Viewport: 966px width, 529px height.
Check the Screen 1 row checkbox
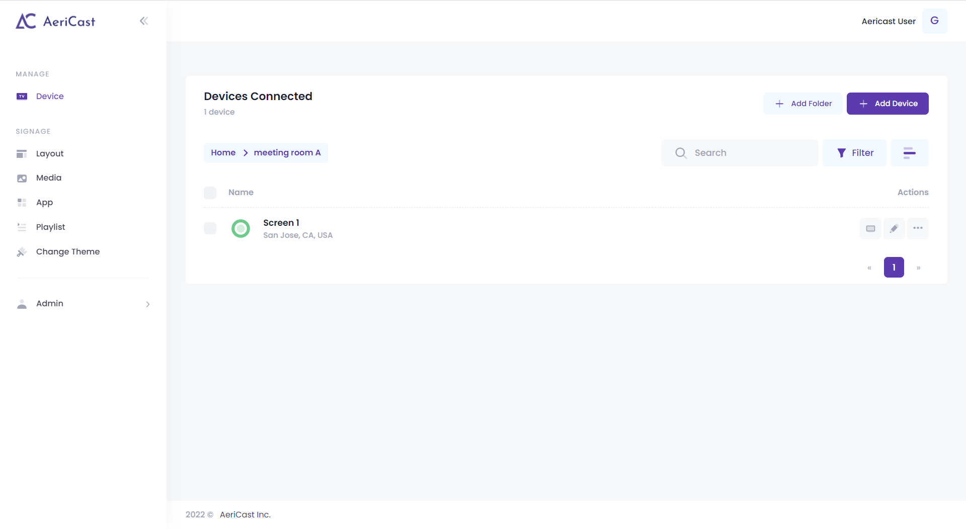(x=210, y=228)
